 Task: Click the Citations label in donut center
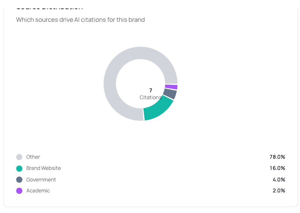click(151, 97)
